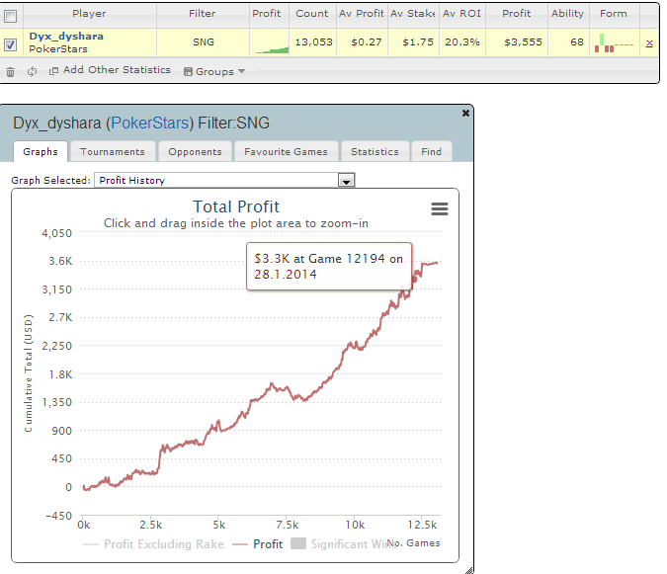This screenshot has height=574, width=667.
Task: Click the $1.75 Av Stake value
Action: click(x=418, y=42)
